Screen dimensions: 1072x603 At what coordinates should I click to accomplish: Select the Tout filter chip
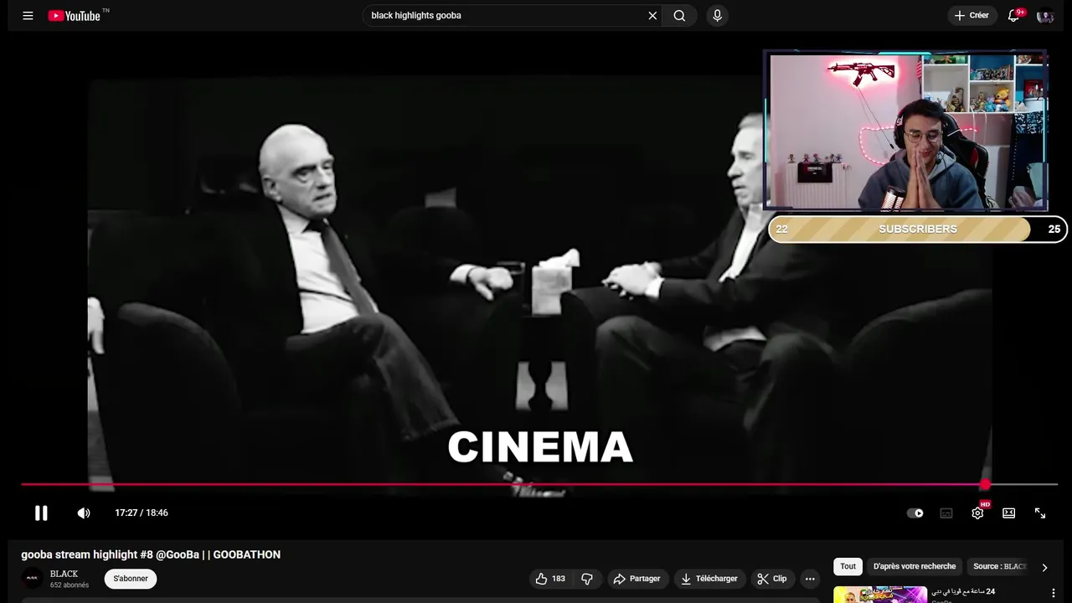point(848,566)
